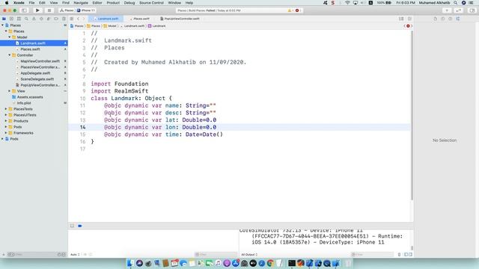
Task: Select Info.plist in the navigator
Action: pyautogui.click(x=24, y=103)
